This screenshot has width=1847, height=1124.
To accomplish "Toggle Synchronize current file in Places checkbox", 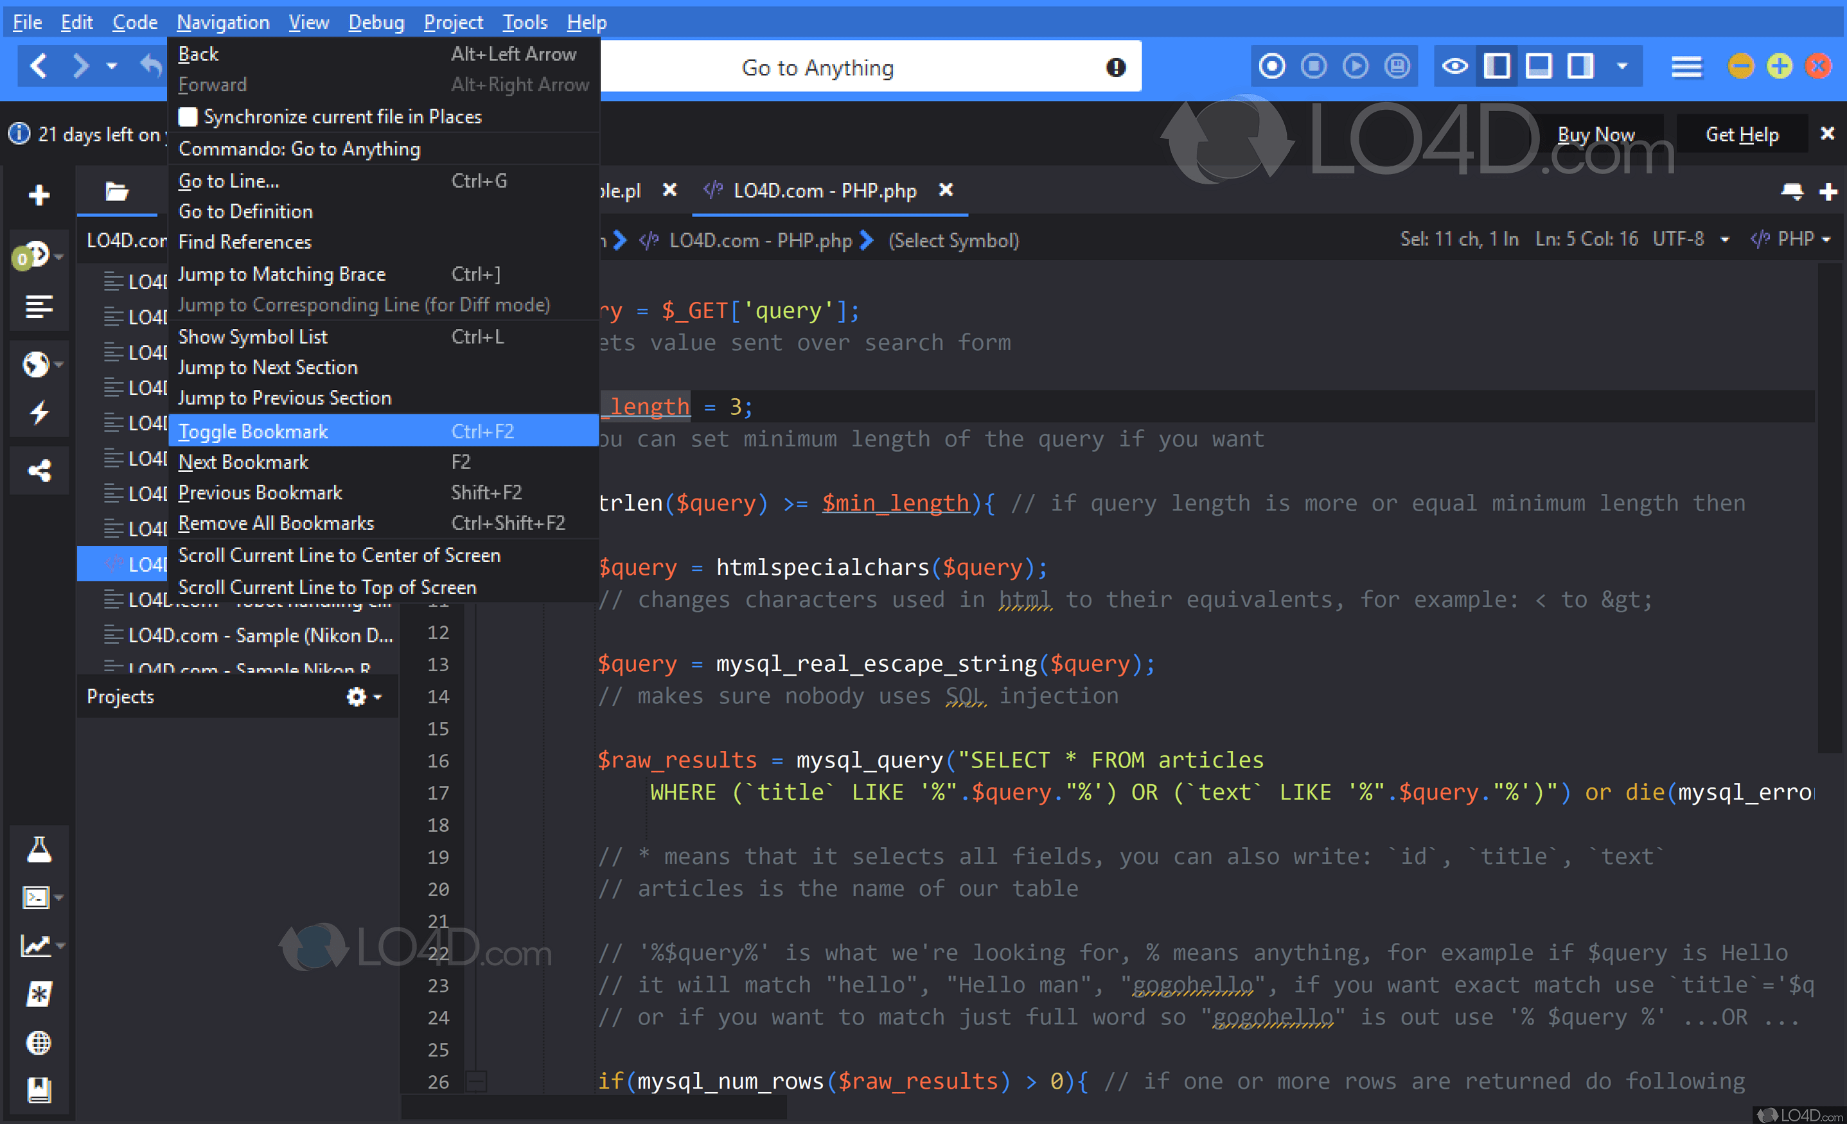I will coord(188,117).
